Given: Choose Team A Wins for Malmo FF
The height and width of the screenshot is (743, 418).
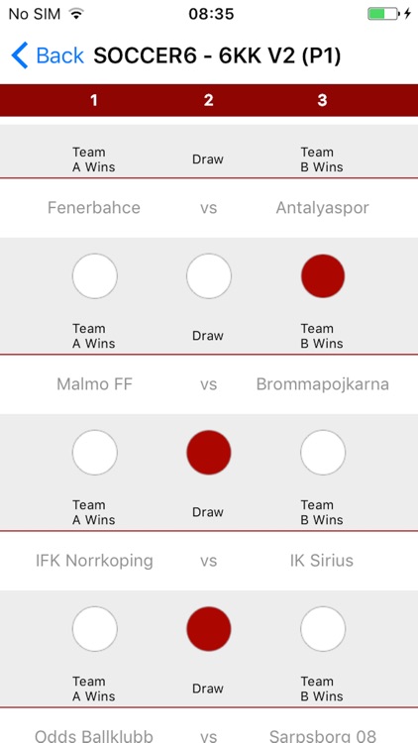Looking at the screenshot, I should 95,452.
